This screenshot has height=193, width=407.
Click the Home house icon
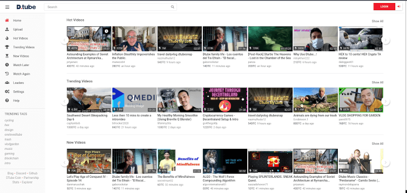7,20
